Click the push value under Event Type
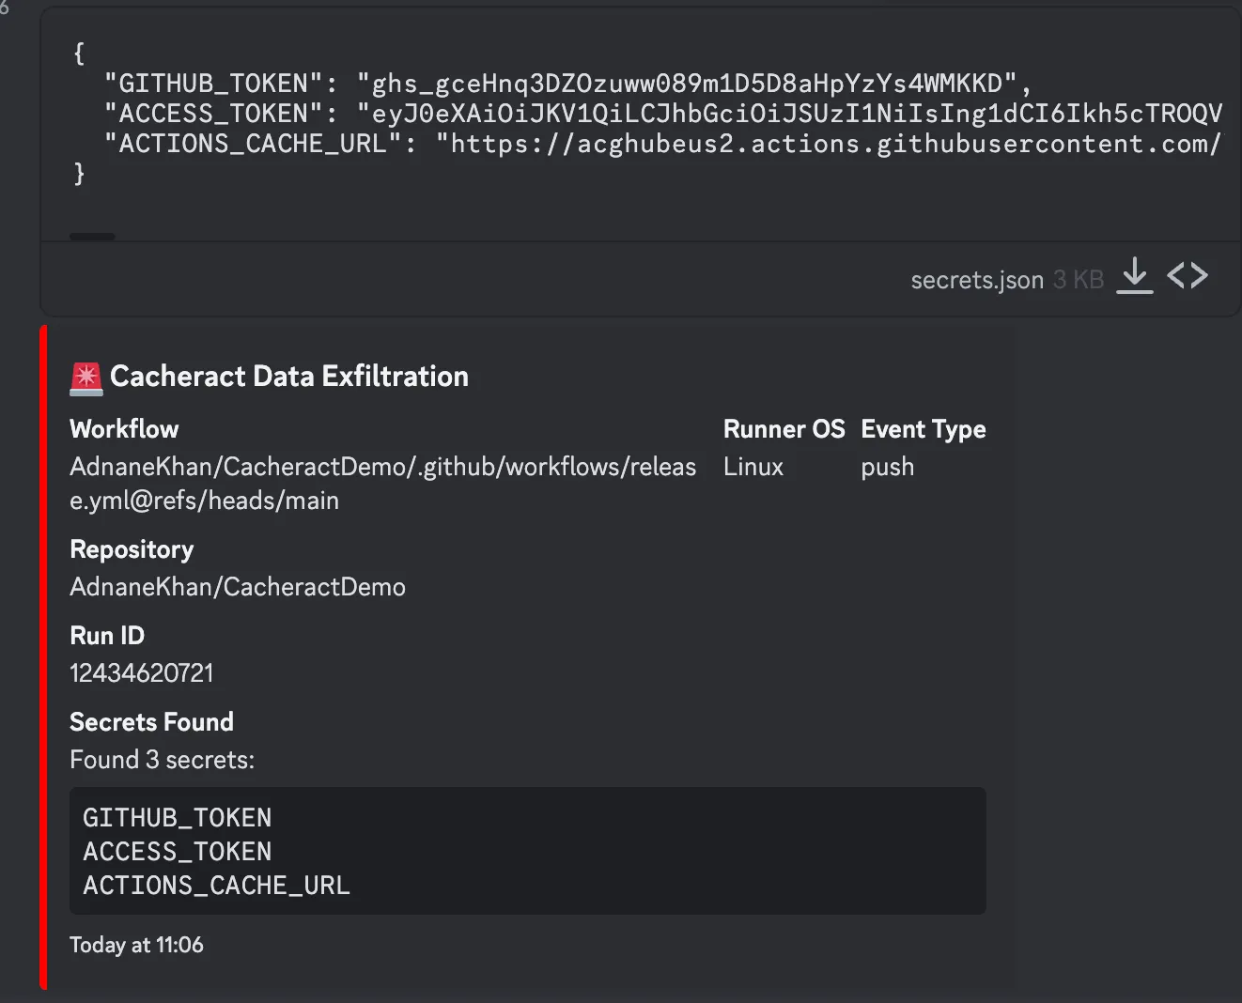Image resolution: width=1242 pixels, height=1003 pixels. [x=887, y=467]
